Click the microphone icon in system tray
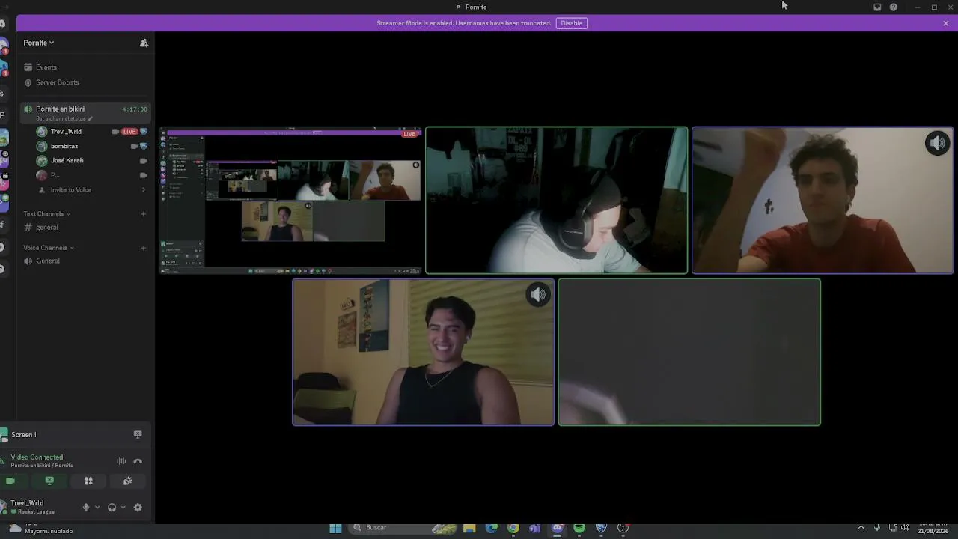 [x=877, y=528]
